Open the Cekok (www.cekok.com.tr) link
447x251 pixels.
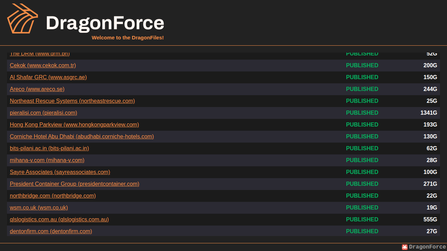click(x=43, y=66)
